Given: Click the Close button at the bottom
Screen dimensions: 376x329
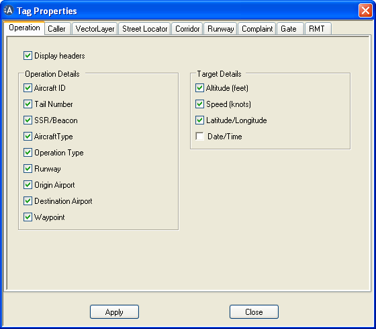Looking at the screenshot, I should [x=254, y=312].
